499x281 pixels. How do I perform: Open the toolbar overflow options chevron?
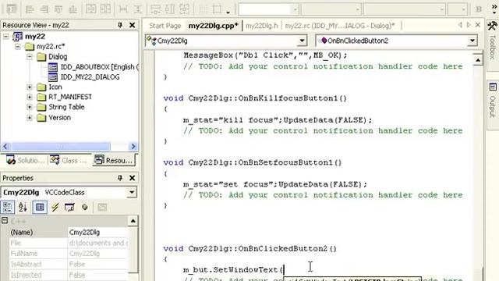tap(494, 8)
